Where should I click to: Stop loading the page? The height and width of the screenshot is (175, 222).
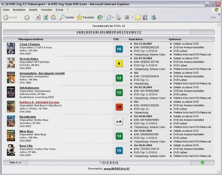(38, 18)
